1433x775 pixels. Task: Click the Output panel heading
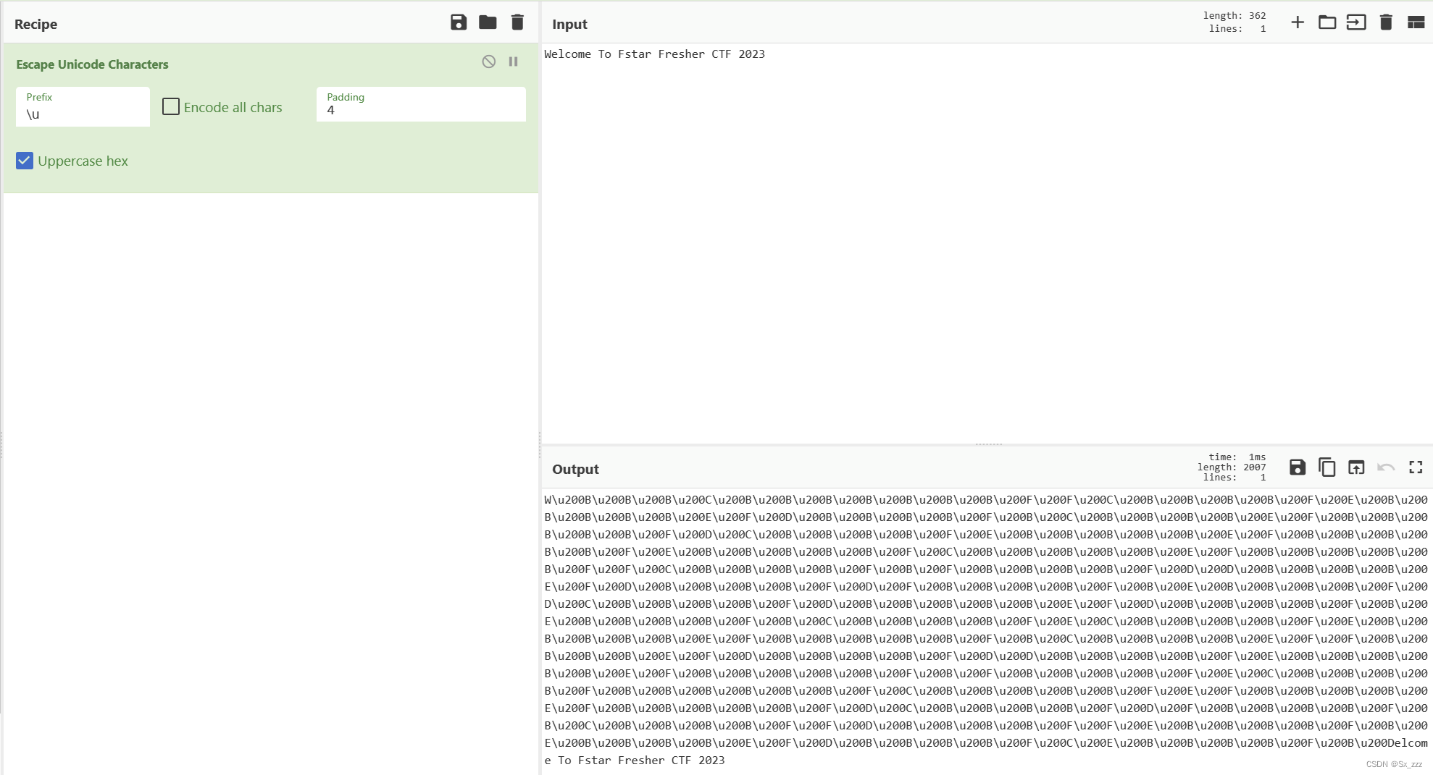point(575,469)
